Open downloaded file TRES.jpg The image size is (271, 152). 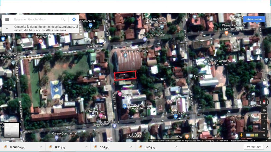[x=60, y=147]
